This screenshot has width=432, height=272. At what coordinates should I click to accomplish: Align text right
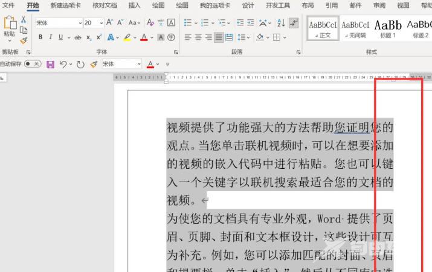click(208, 37)
